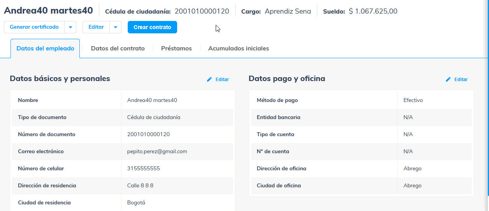Click the Cargo value Aprendiz Sena

click(288, 11)
